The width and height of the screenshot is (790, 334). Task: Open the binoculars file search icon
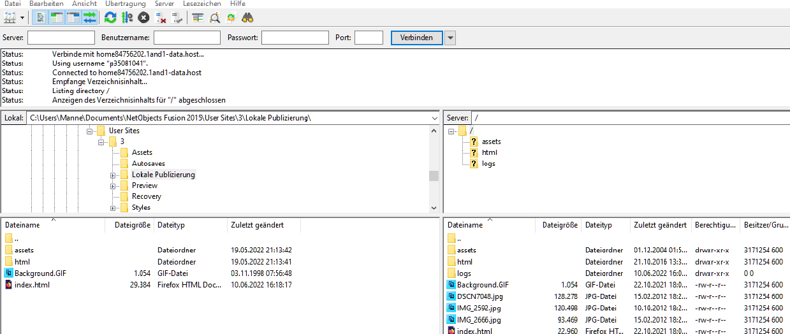(x=248, y=17)
